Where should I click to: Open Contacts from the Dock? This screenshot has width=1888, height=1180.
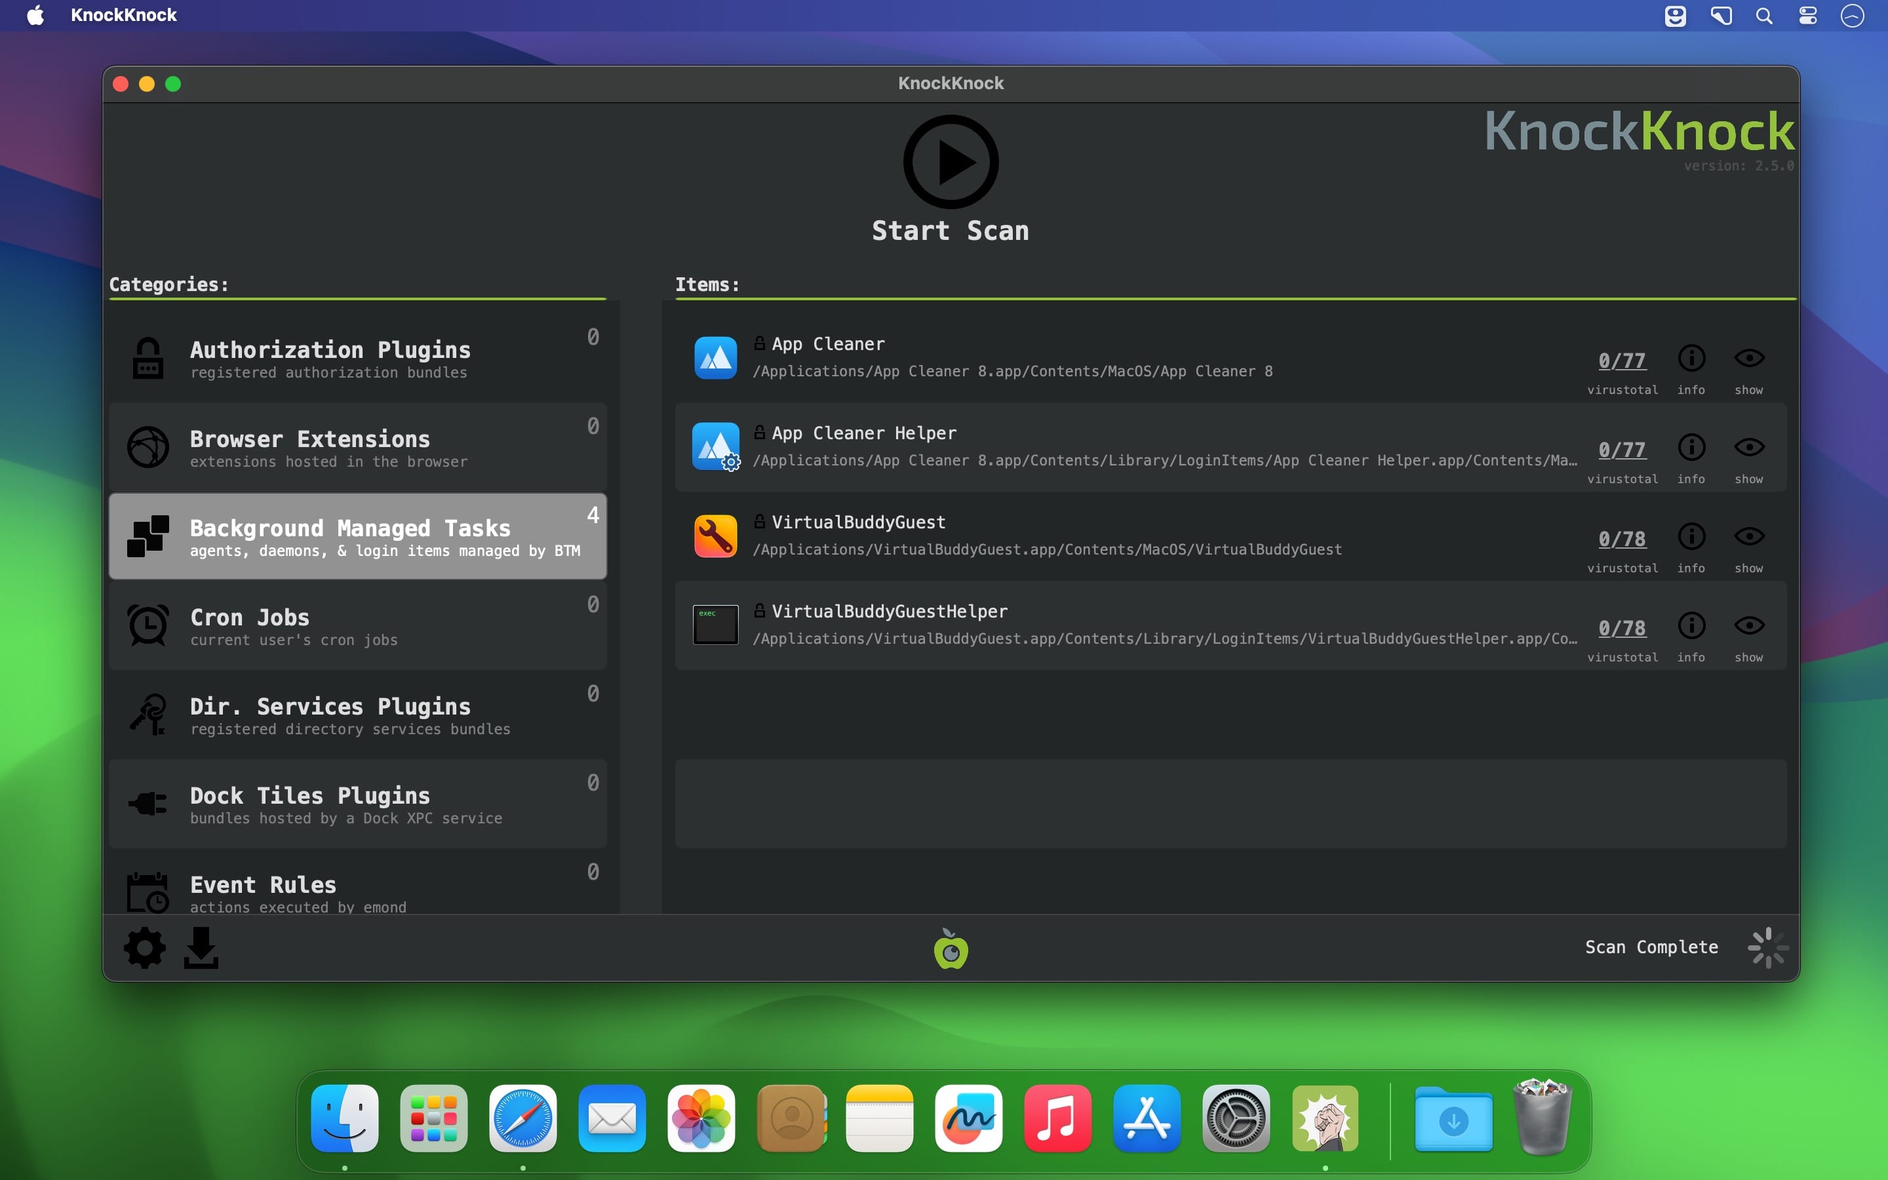point(791,1118)
